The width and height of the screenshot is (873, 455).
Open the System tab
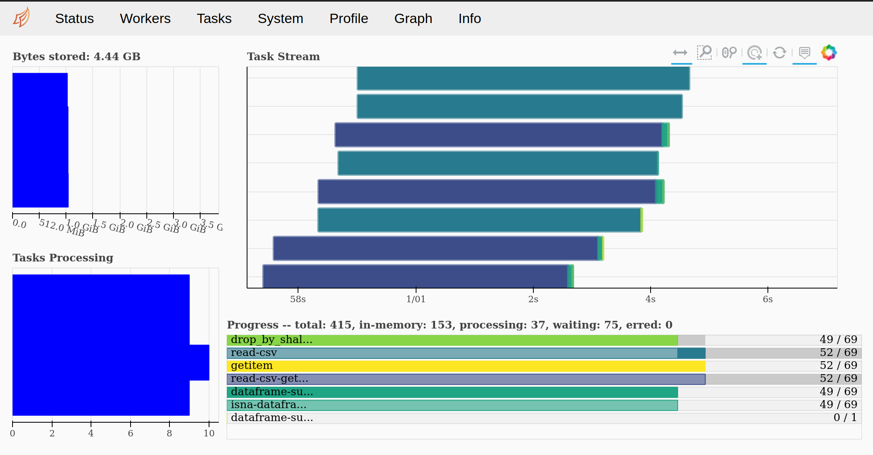point(280,19)
